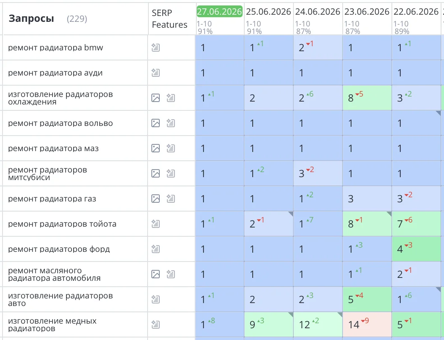The height and width of the screenshot is (340, 444).
Task: Open query ремонт радиаторов митсубиси
Action: (47, 173)
